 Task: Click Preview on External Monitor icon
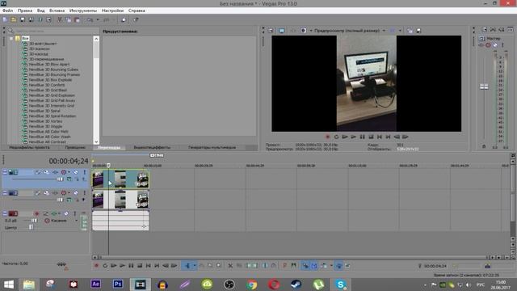pyautogui.click(x=282, y=31)
